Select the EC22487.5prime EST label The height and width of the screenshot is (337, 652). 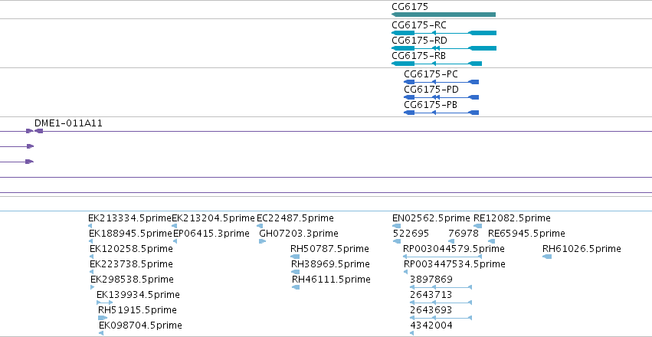[x=295, y=218]
